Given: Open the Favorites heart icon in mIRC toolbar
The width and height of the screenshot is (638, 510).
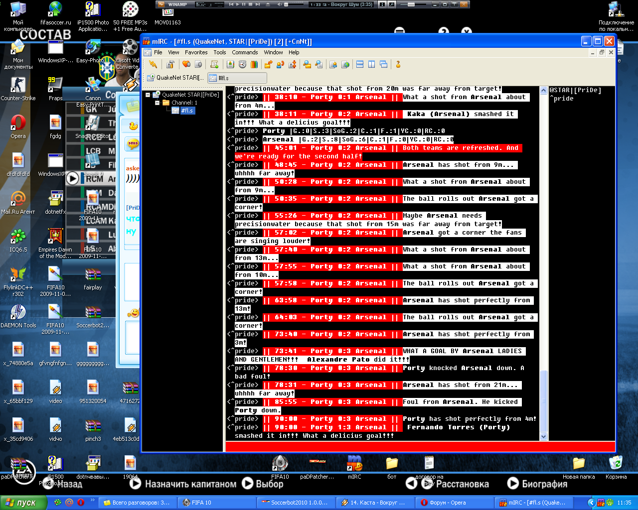Looking at the screenshot, I should [186, 64].
